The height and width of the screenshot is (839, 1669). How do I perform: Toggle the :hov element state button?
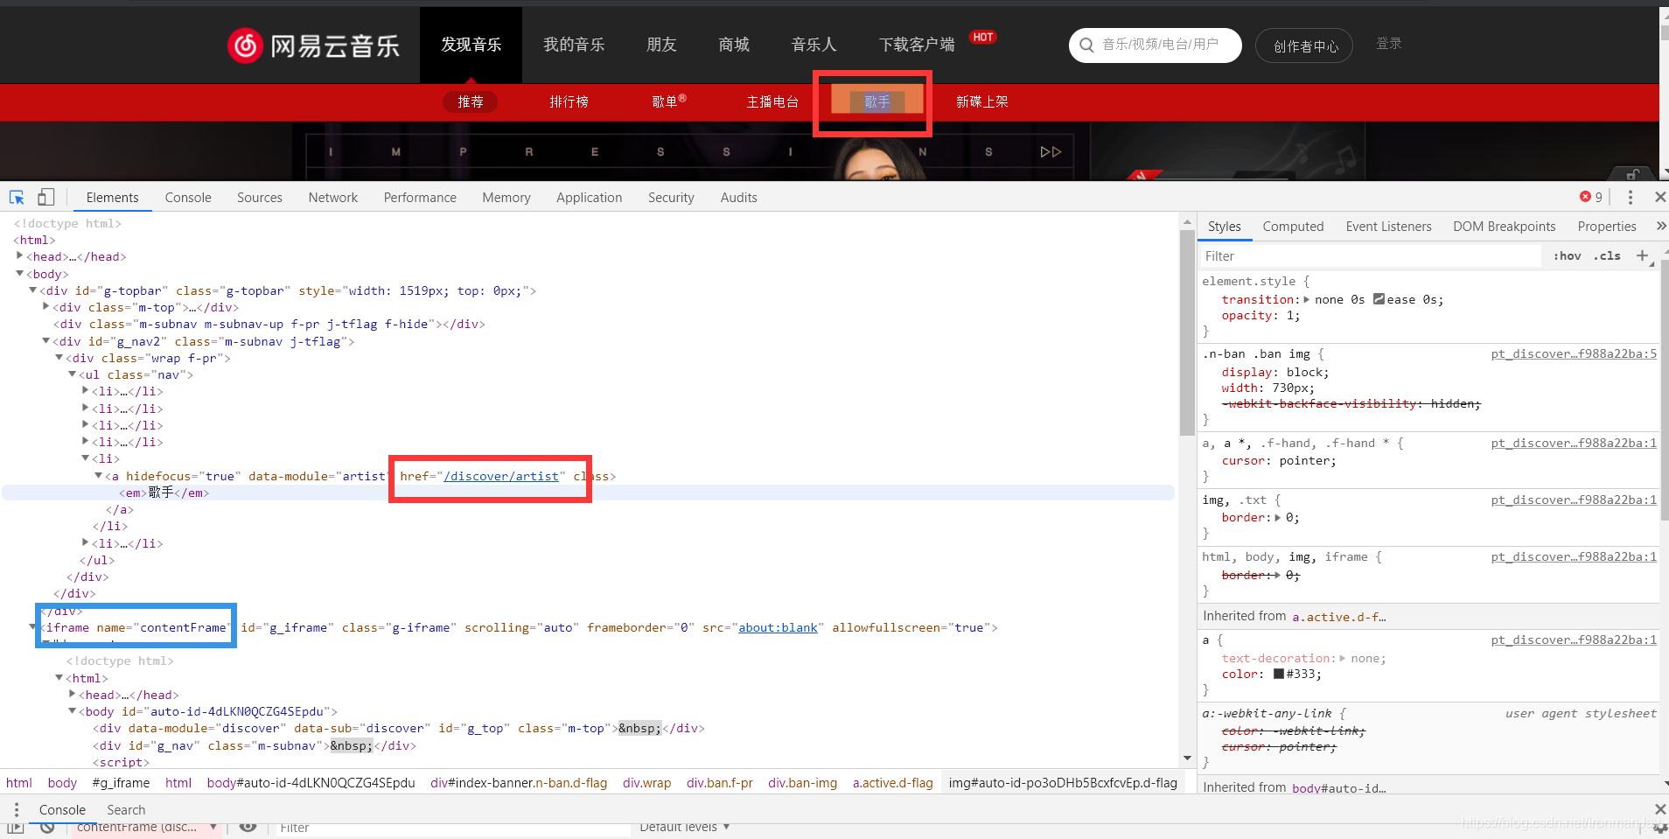pos(1567,255)
